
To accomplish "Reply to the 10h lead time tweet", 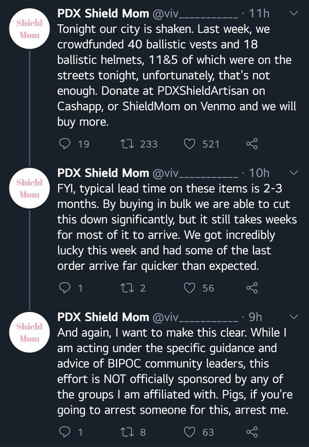I will tap(64, 288).
